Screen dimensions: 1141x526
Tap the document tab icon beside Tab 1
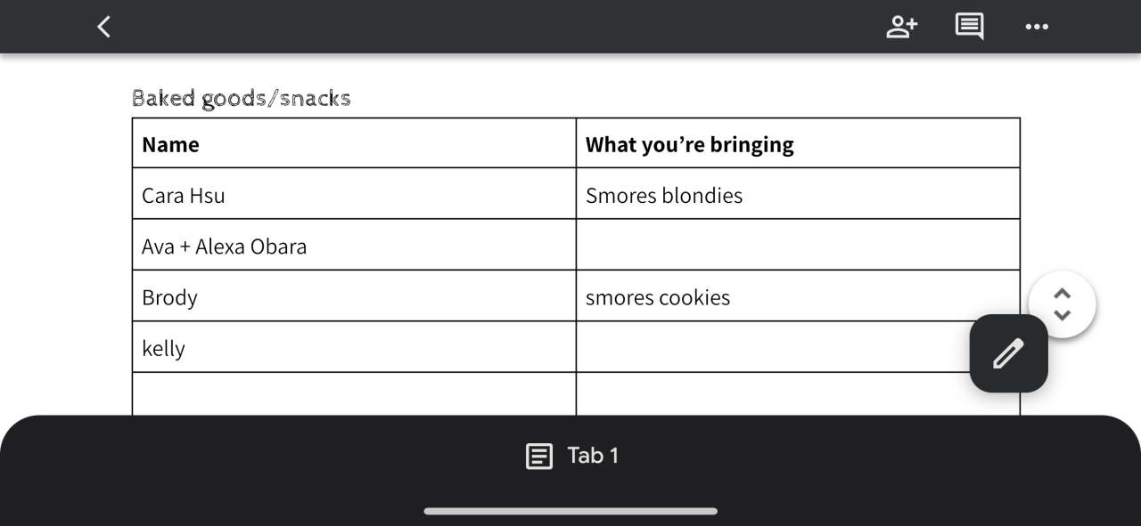tap(538, 457)
